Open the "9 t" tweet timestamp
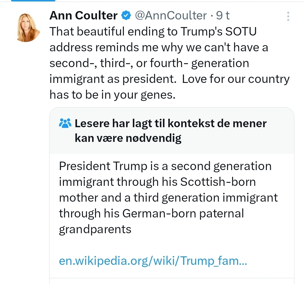Screen dimensions: 304x284 pyautogui.click(x=223, y=16)
